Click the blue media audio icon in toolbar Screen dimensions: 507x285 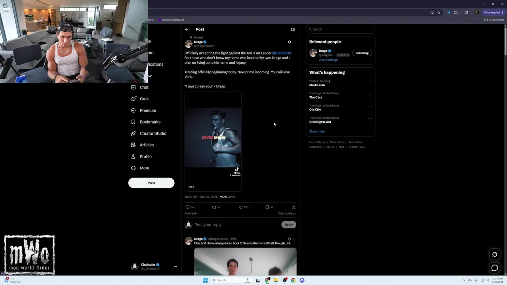pos(448,12)
